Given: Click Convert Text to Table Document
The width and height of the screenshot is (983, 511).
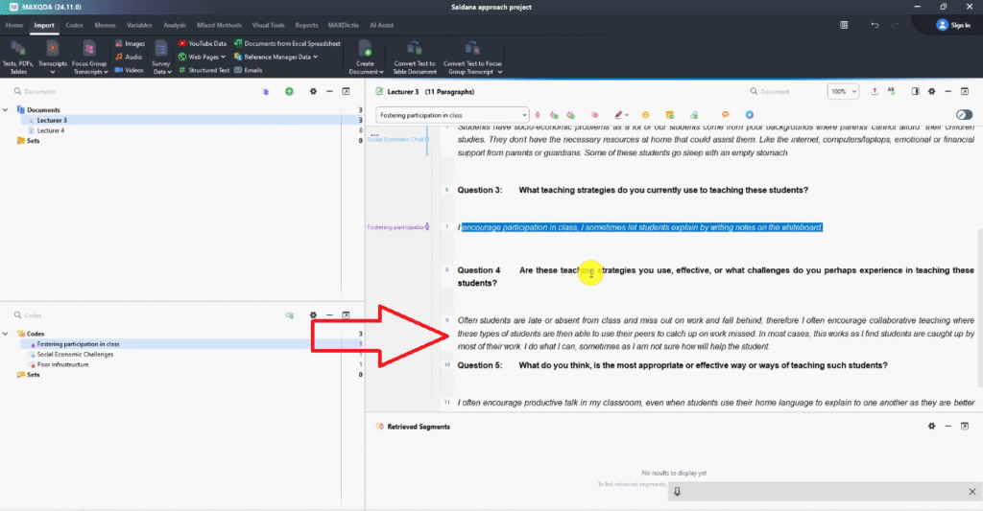Looking at the screenshot, I should tap(414, 57).
